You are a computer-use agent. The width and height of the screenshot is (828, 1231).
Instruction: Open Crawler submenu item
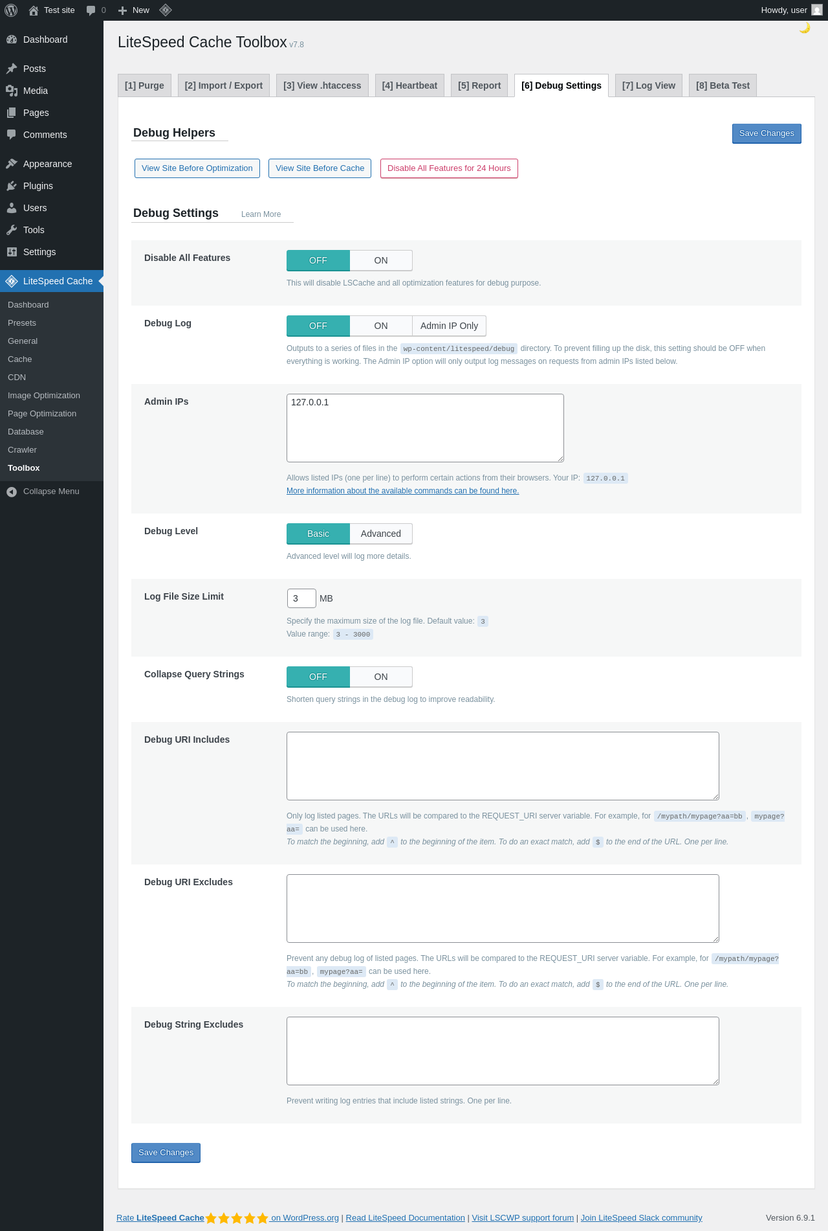[22, 450]
